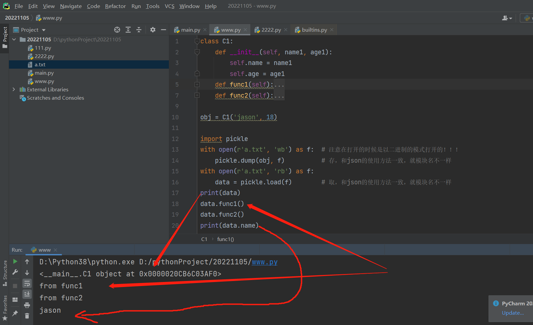Collapse the 20221105 project folder
533x325 pixels.
click(14, 39)
